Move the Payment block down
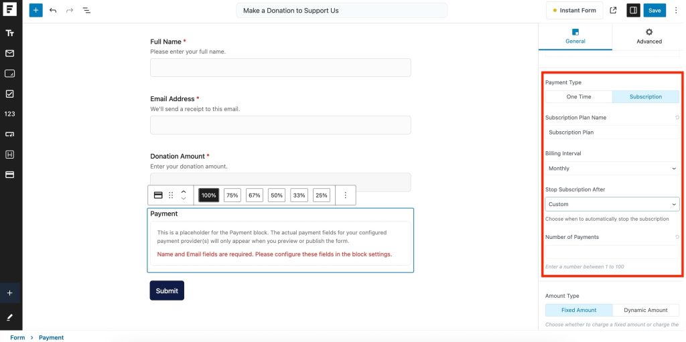 pos(184,199)
